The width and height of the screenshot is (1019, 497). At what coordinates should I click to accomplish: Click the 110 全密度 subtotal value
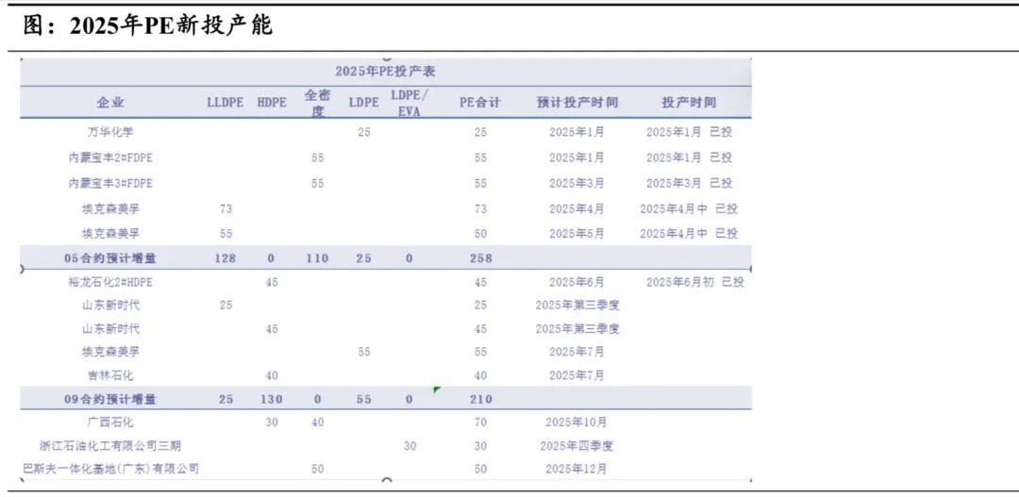[317, 258]
